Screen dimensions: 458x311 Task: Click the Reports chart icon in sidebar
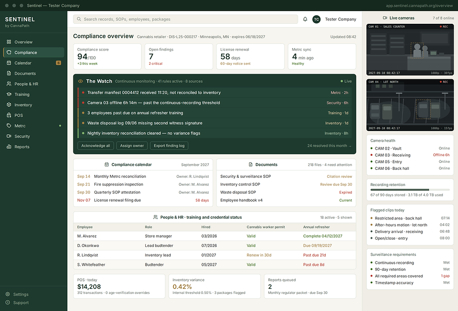click(9, 146)
